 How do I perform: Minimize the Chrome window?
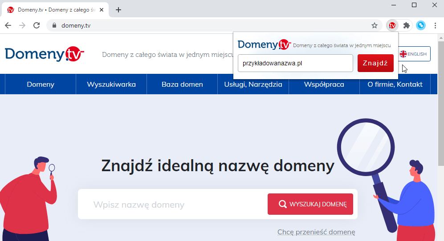[394, 5]
